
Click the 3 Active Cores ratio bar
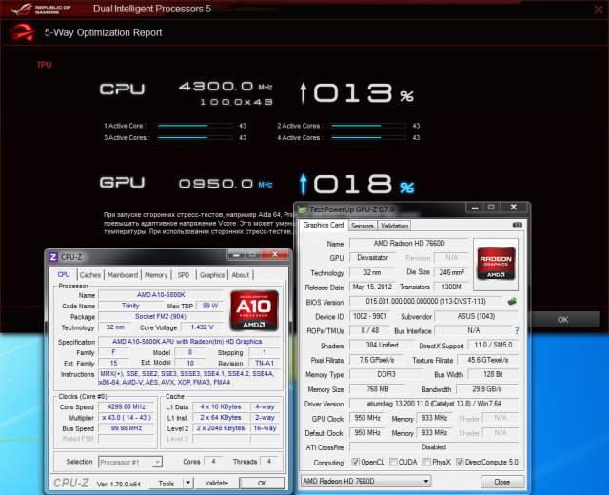pos(195,137)
